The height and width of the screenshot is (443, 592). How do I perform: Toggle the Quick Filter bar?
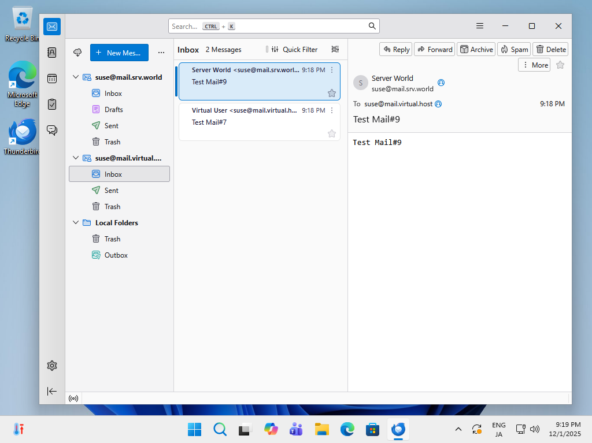294,50
